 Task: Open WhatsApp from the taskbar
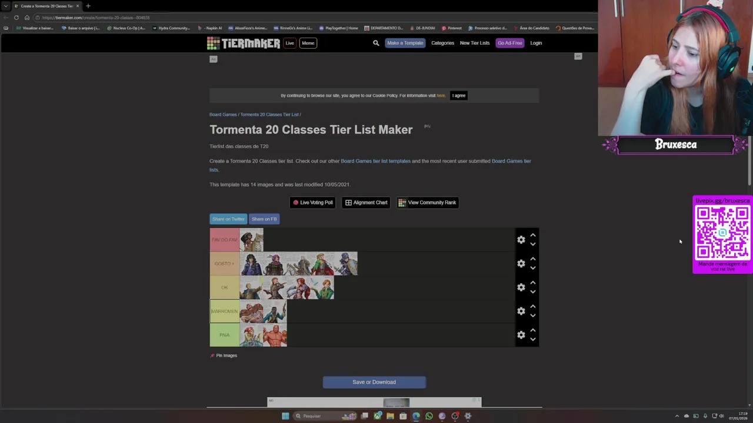pos(429,416)
